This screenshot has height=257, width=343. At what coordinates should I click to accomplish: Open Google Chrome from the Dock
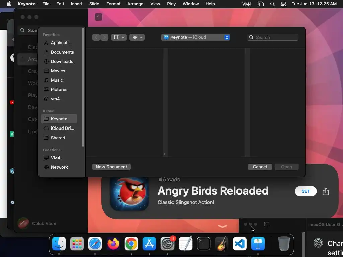(131, 244)
